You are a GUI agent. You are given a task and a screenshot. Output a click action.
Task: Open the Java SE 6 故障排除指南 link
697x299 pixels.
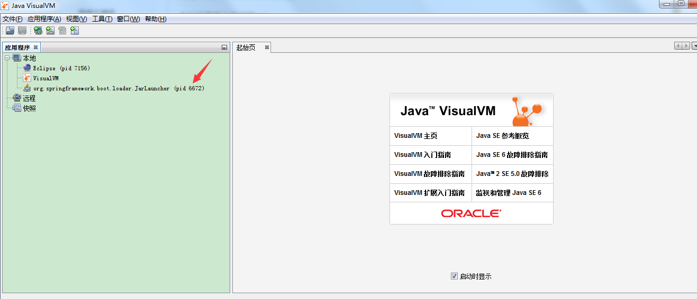(512, 155)
